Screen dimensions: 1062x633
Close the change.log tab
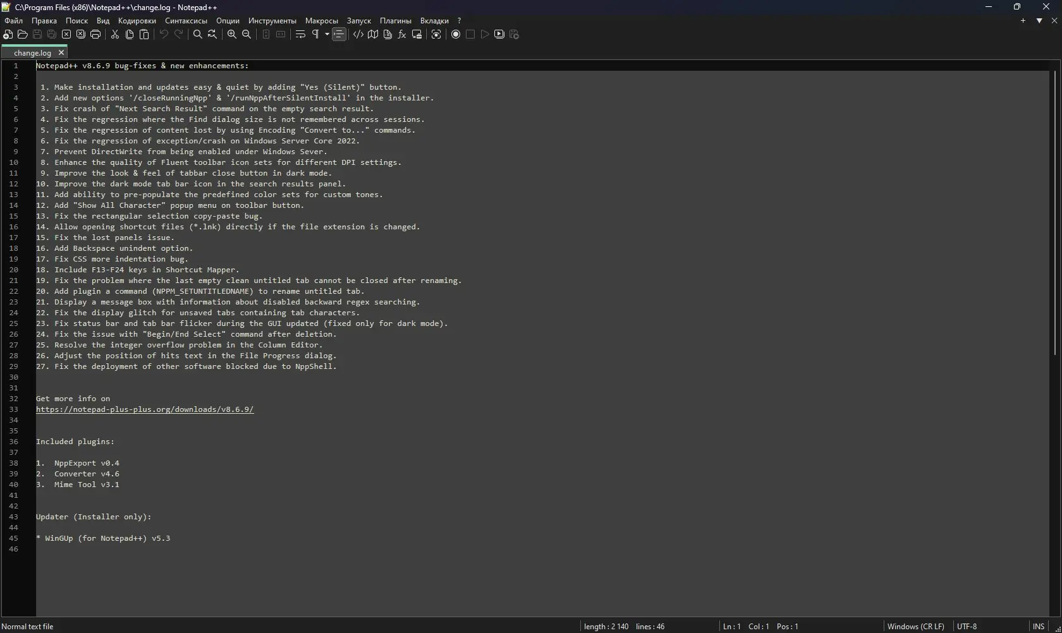coord(61,53)
